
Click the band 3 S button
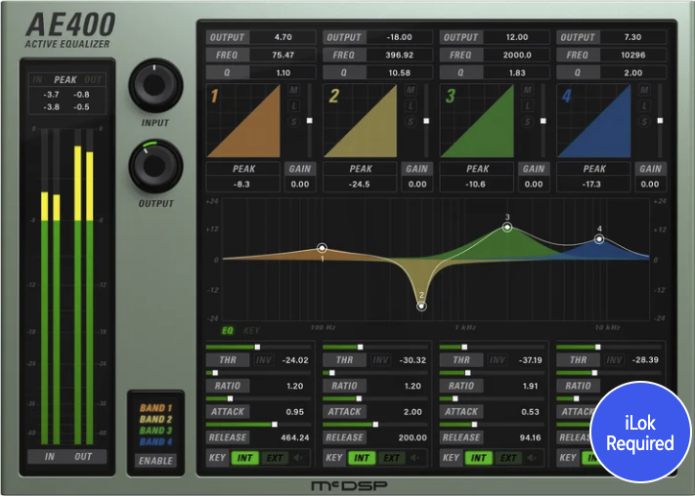(x=528, y=121)
